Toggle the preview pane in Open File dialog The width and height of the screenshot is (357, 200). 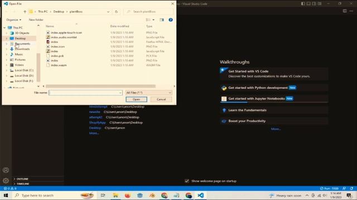[x=162, y=20]
